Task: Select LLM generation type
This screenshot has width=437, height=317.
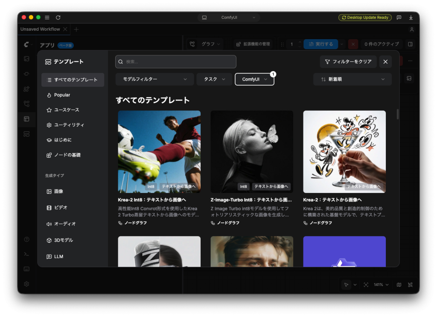Action: 73,256
